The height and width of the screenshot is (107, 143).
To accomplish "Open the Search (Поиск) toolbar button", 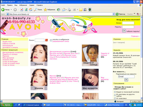I will (38, 10).
